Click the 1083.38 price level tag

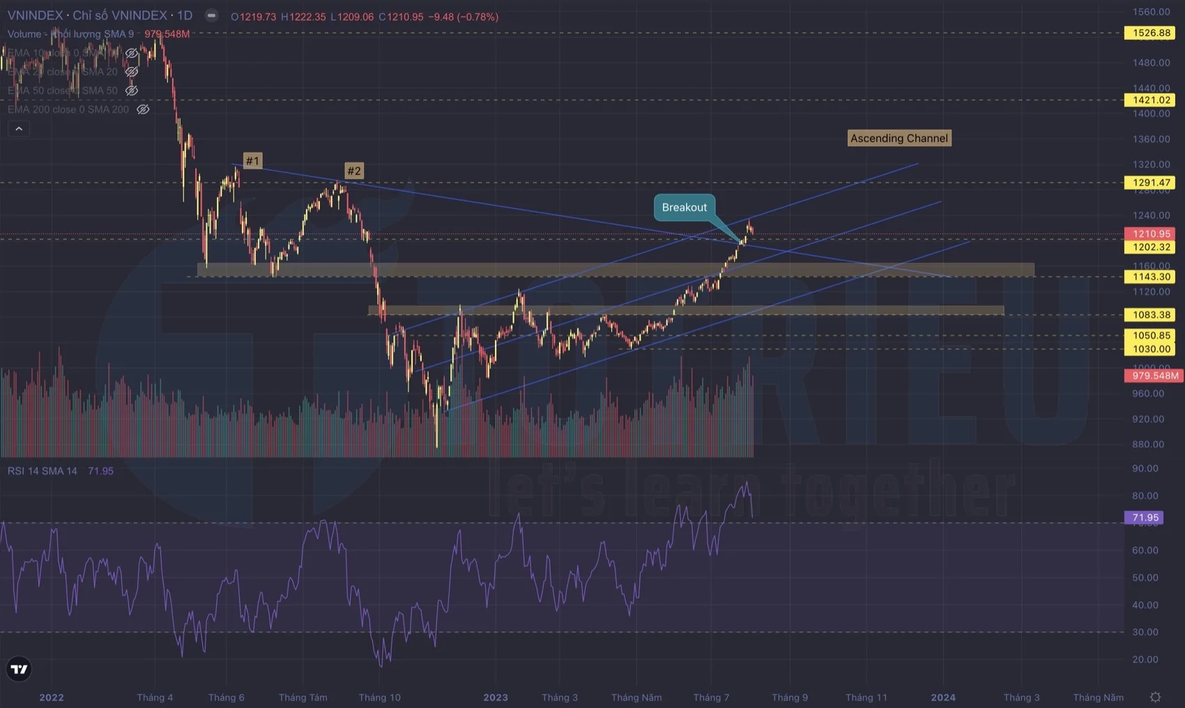pos(1150,315)
